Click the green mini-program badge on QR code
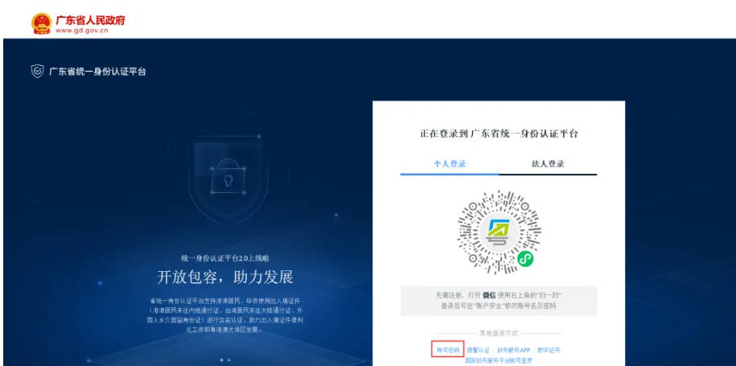Viewport: 736px width, 366px height. (x=525, y=258)
